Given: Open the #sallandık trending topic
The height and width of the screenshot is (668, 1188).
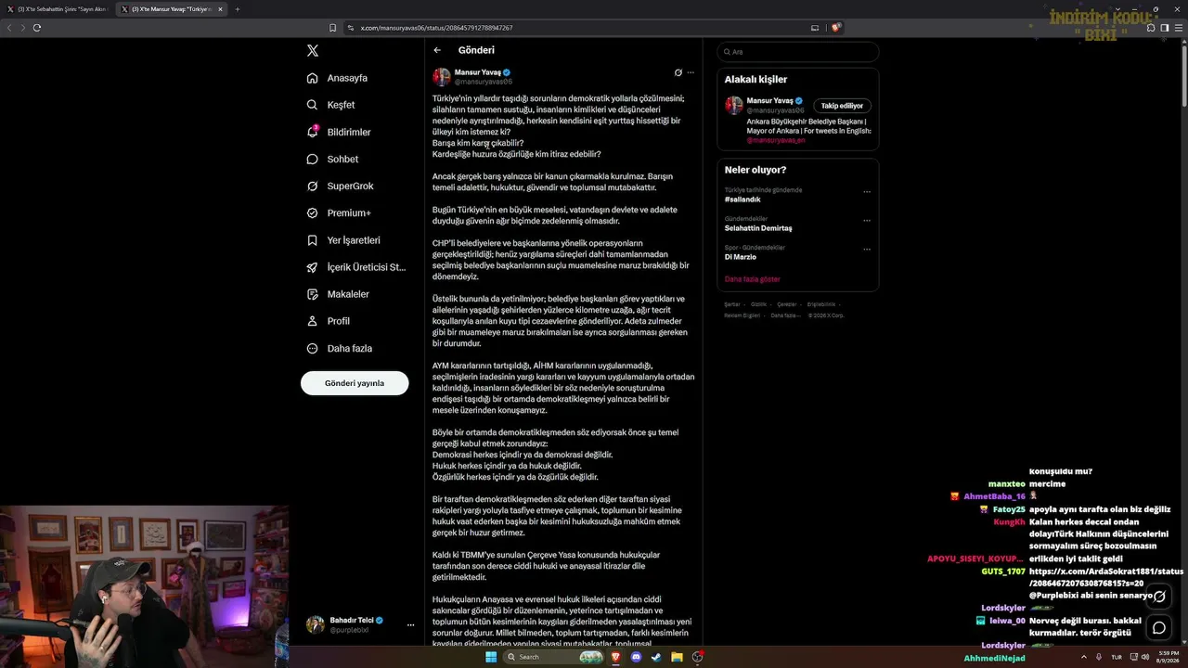Looking at the screenshot, I should click(x=742, y=199).
